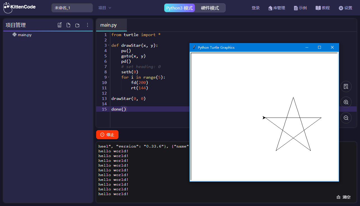The image size is (360, 206).
Task: Collapse the drawStar function at line 3
Action: [x=108, y=45]
